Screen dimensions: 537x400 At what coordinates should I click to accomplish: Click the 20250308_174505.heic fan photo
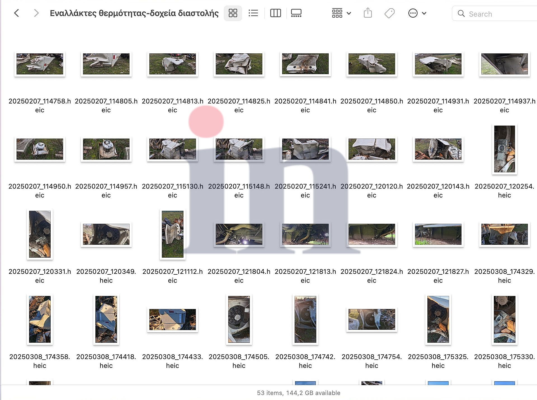[x=239, y=319]
